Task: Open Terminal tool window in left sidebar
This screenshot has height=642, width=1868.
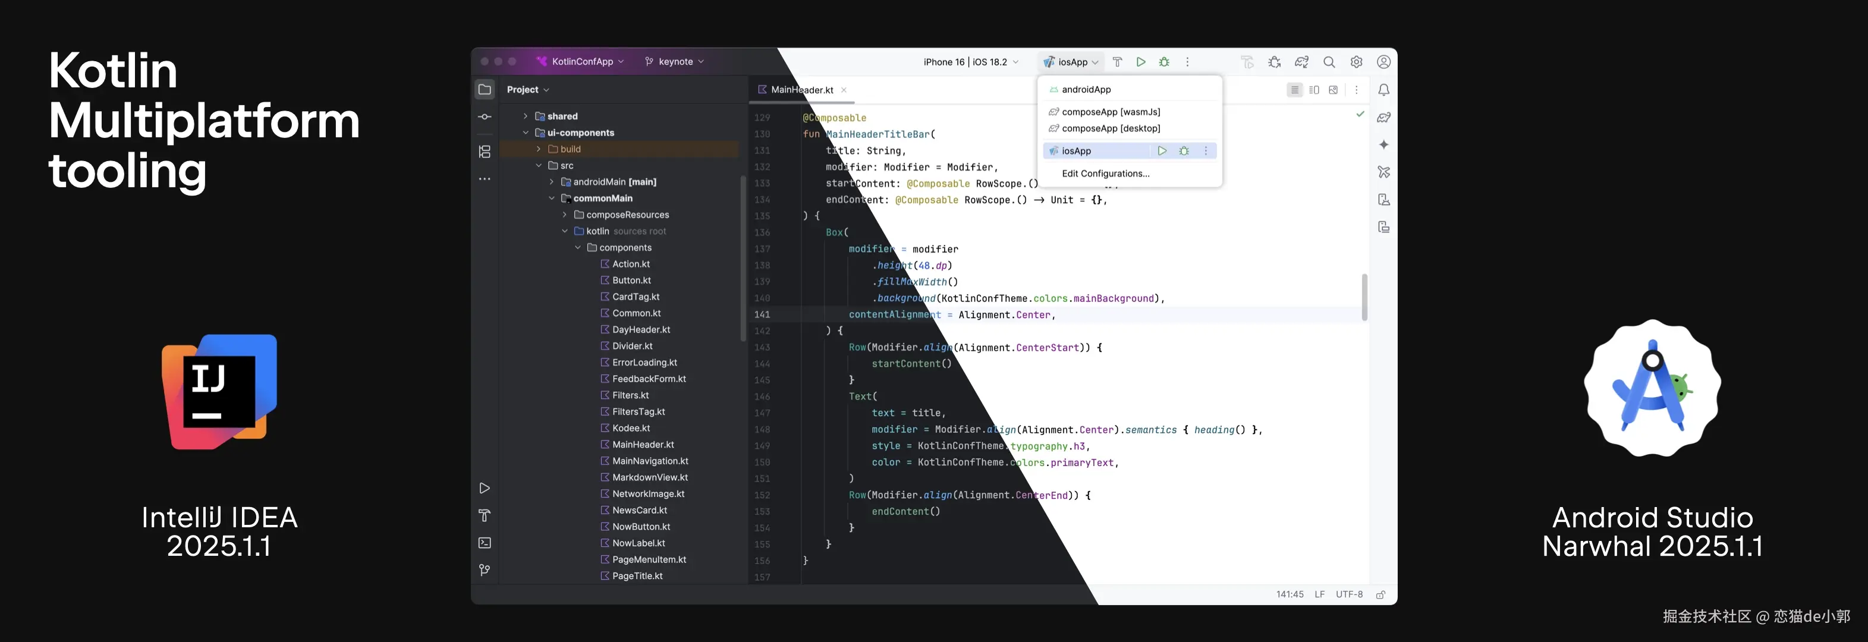Action: (x=485, y=543)
